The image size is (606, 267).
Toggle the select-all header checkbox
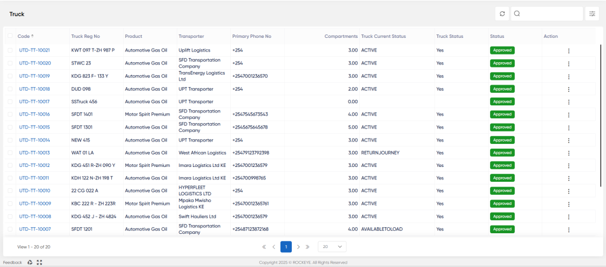tap(10, 36)
